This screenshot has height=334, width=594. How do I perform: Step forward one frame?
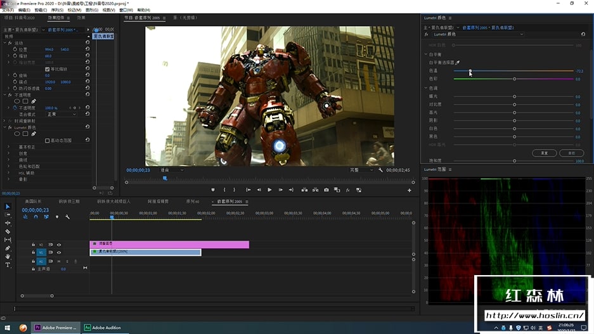(281, 190)
